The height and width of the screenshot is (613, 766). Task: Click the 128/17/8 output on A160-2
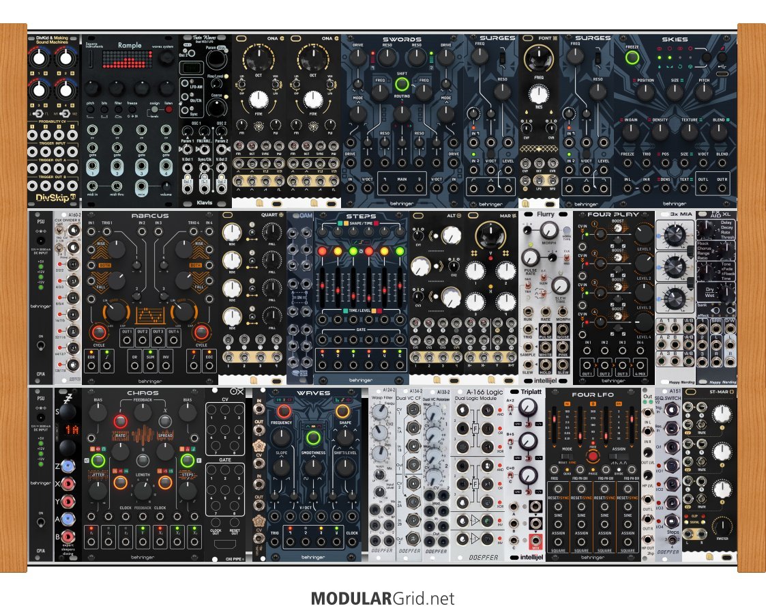[73, 365]
